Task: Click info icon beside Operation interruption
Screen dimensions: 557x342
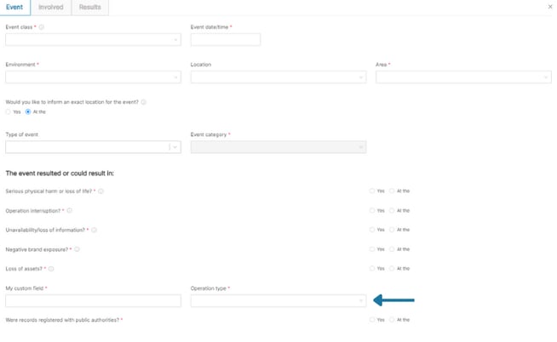Action: (70, 210)
